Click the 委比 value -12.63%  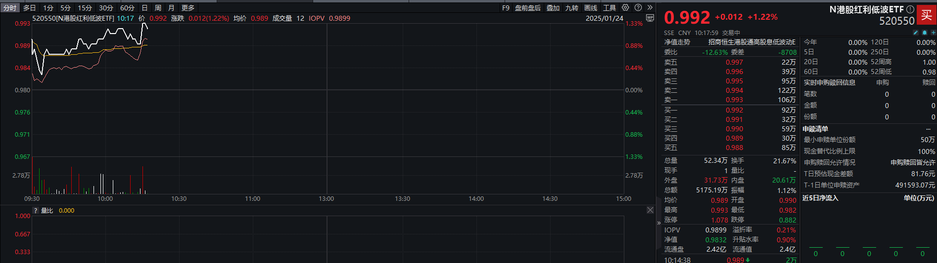point(715,52)
